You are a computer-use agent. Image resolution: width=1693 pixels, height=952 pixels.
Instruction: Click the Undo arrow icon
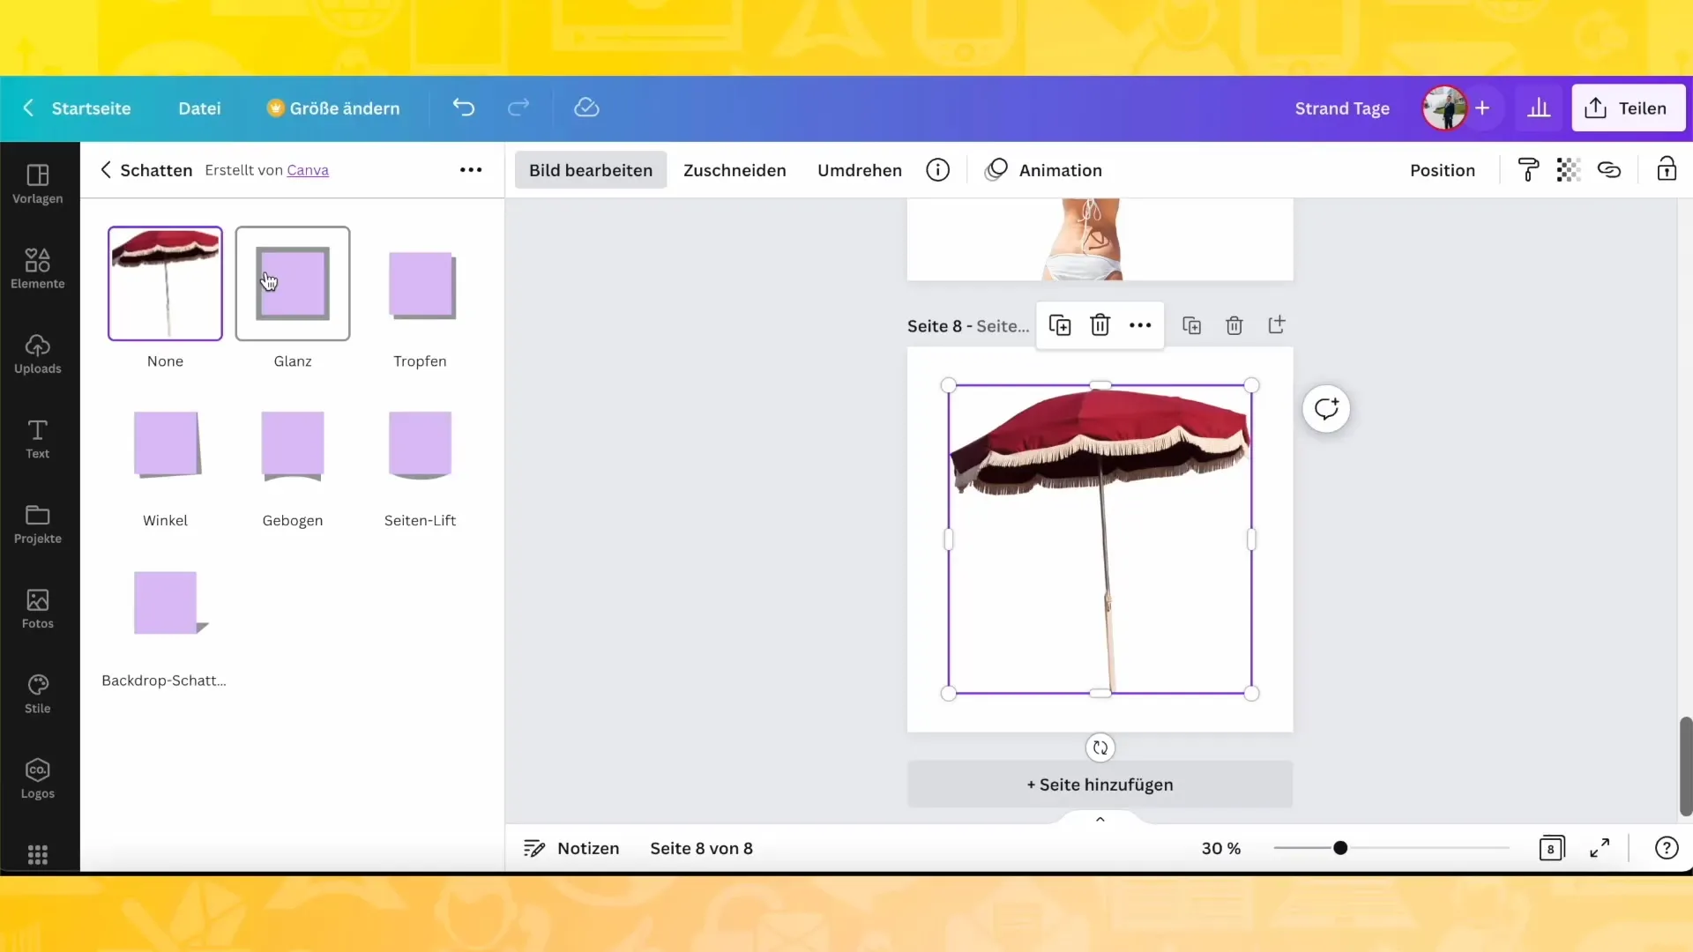click(x=463, y=107)
